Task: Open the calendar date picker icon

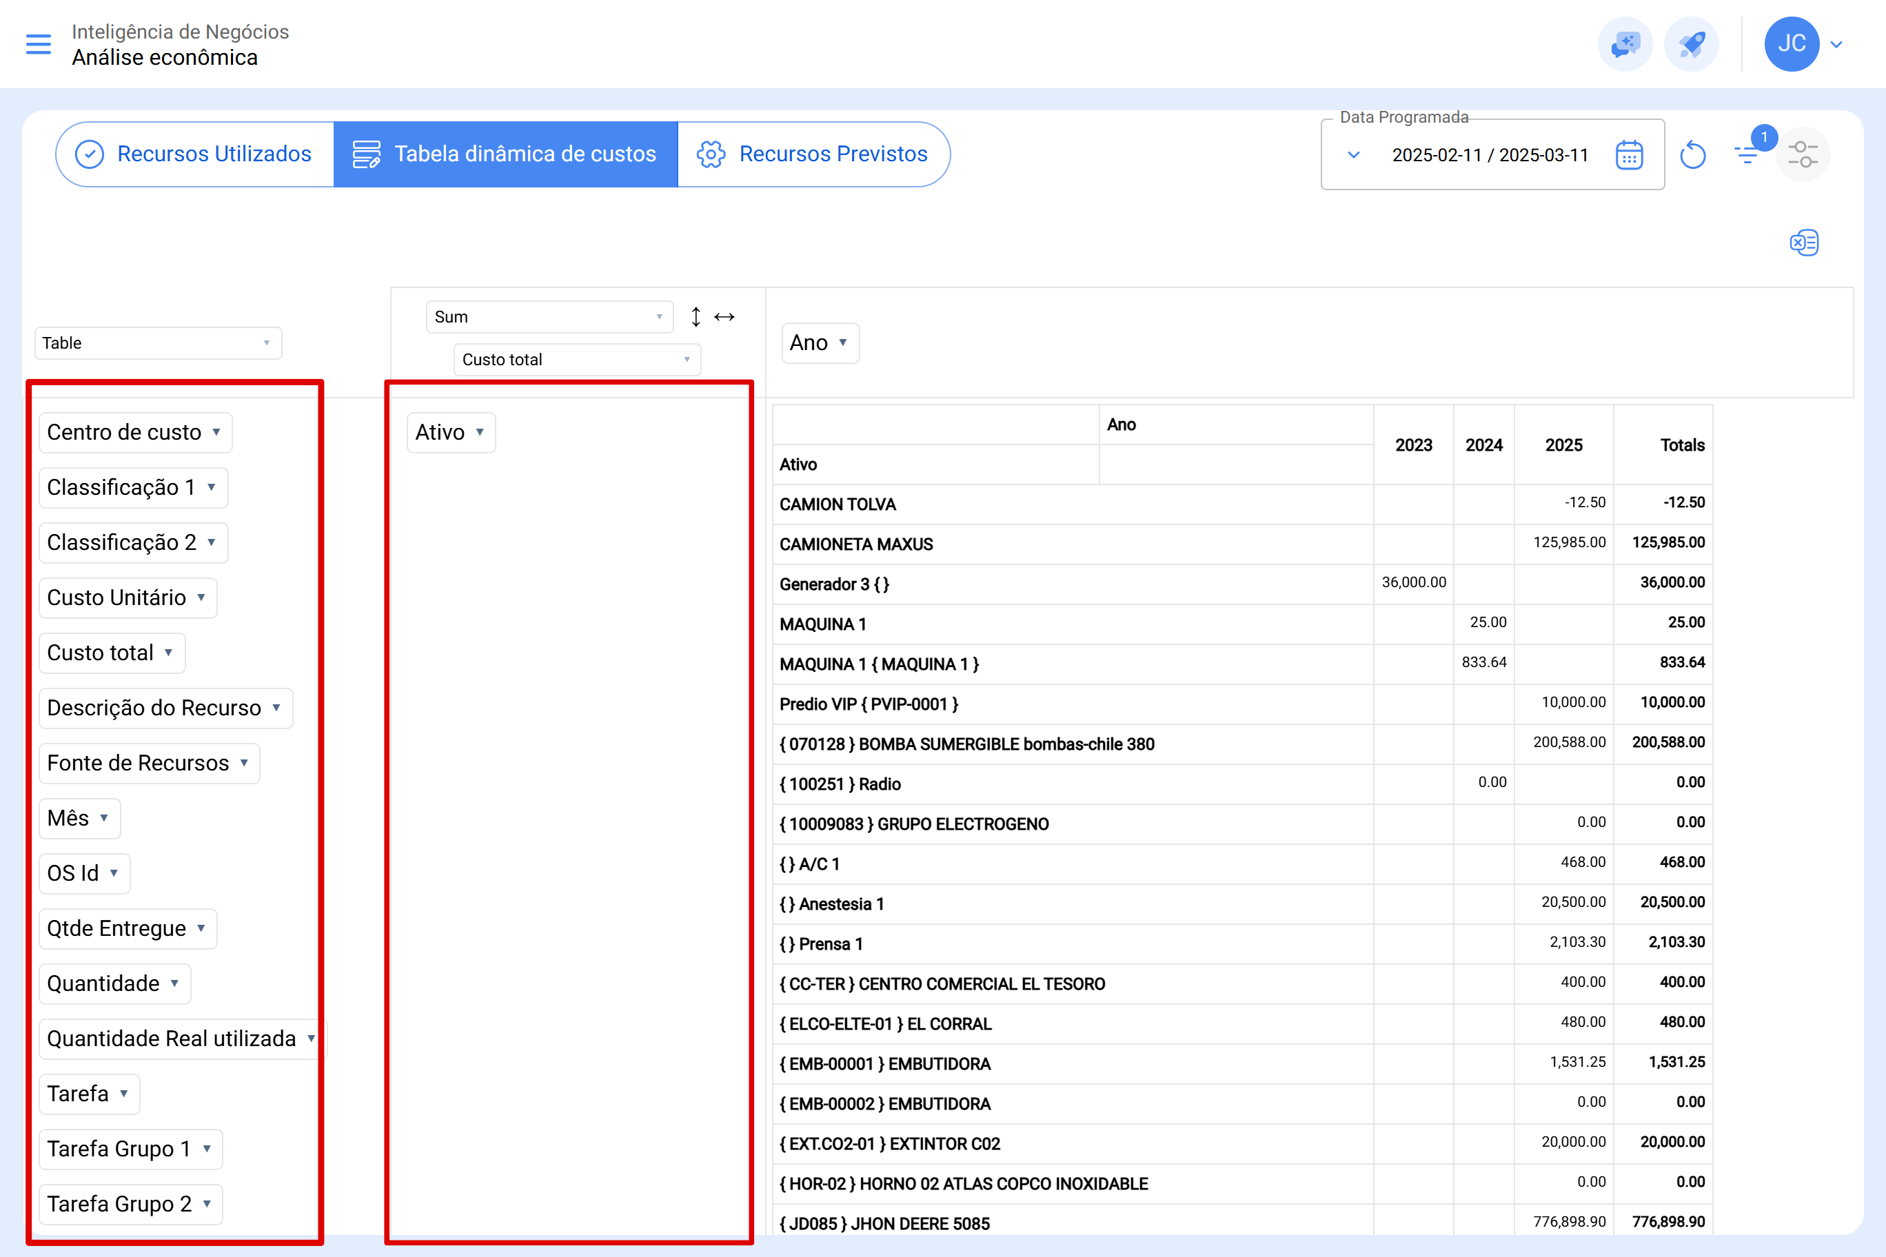Action: (x=1629, y=155)
